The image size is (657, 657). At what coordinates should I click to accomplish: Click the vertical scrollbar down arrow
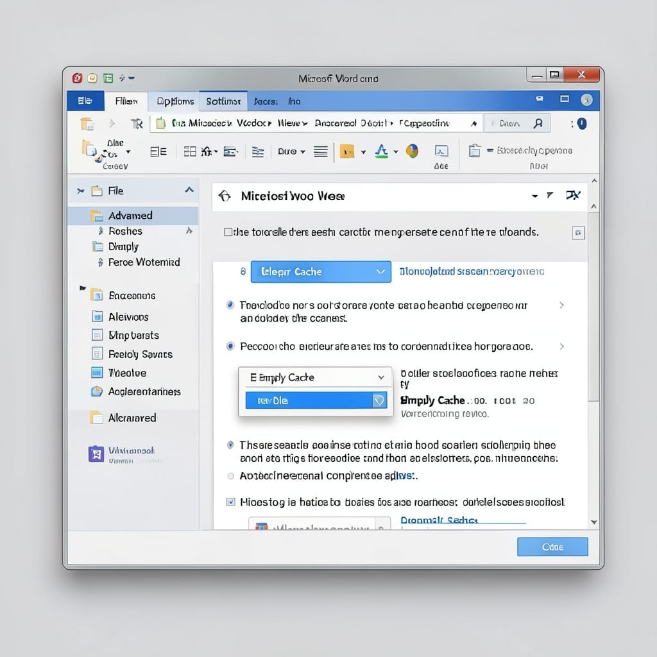[x=593, y=522]
